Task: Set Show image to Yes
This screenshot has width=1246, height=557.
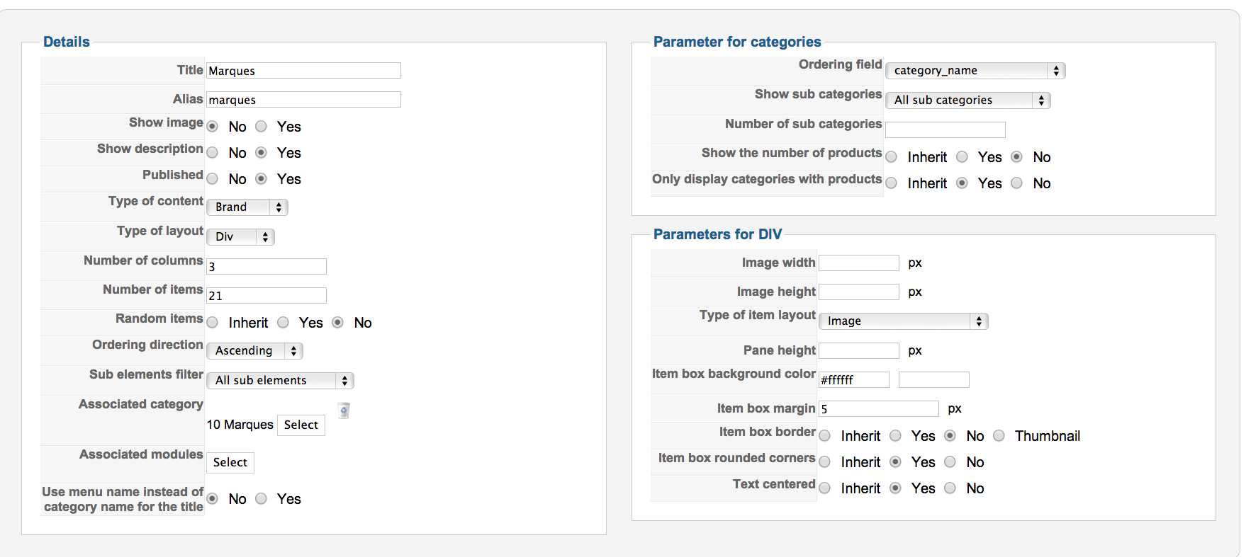Action: (x=262, y=127)
